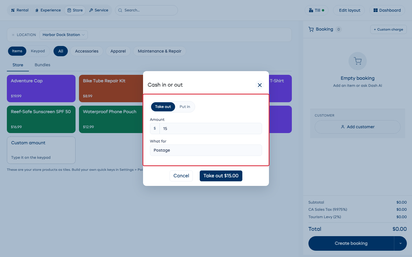This screenshot has height=257, width=412.
Task: Confirm Take out $15.00
Action: [221, 176]
